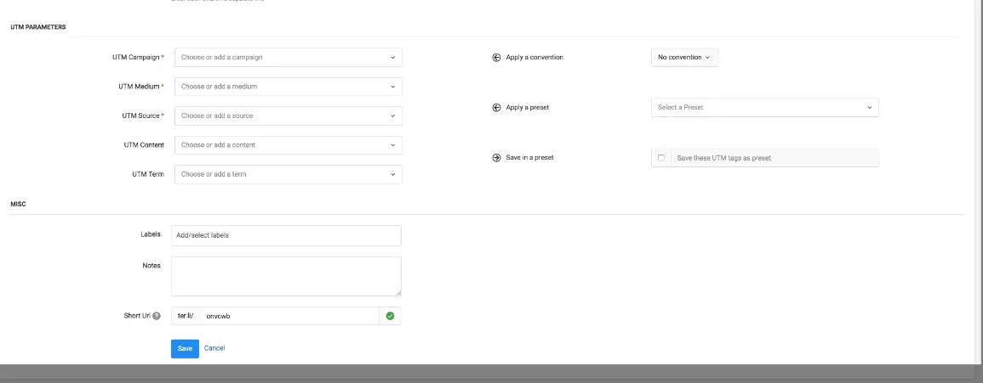
Task: Focus the Add/select labels field
Action: (286, 235)
